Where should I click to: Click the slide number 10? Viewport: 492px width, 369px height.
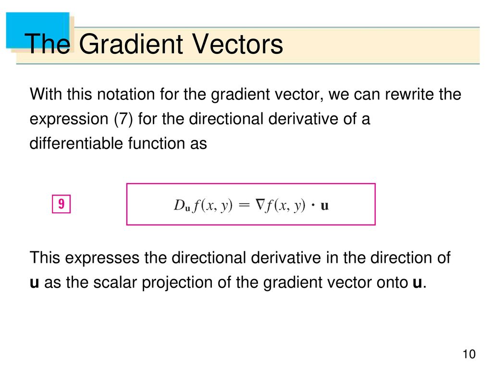(469, 354)
